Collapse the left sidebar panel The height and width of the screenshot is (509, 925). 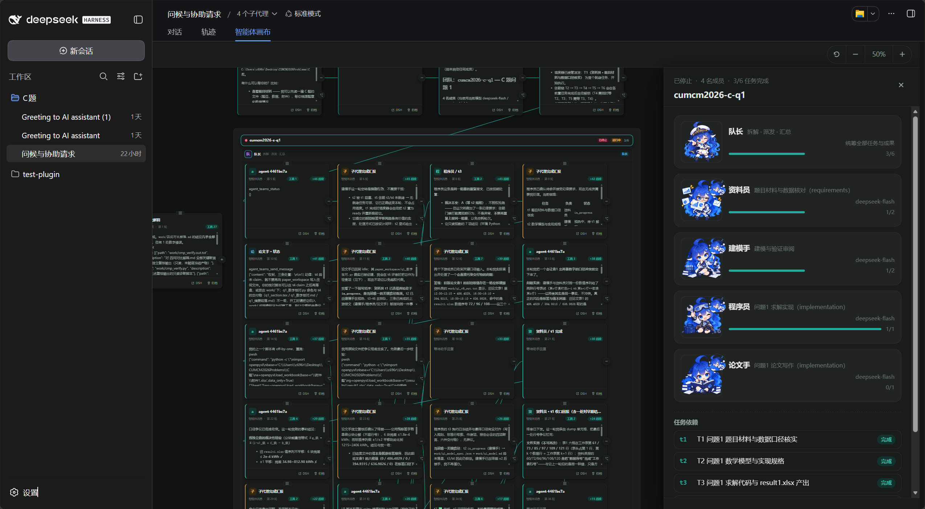tap(138, 20)
